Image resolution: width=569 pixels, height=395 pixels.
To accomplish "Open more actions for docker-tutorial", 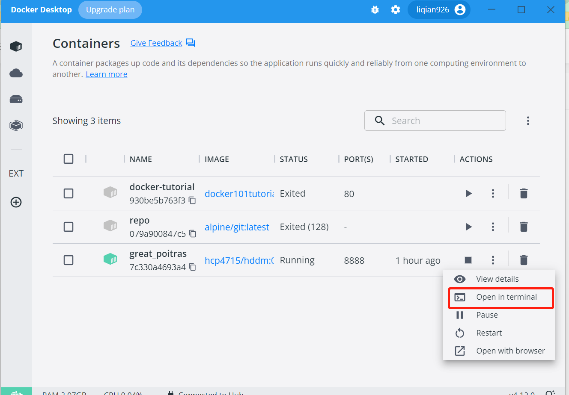I will [x=493, y=194].
